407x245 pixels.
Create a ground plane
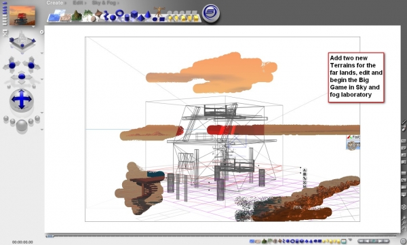tap(65, 18)
